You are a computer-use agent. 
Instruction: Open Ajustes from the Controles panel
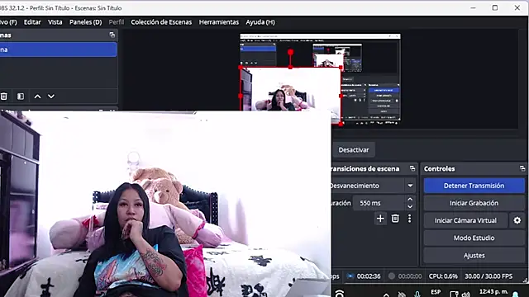[x=474, y=256]
